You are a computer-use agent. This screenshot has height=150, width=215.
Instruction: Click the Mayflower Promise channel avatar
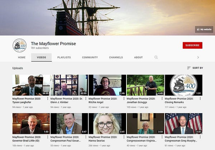pos(20,45)
